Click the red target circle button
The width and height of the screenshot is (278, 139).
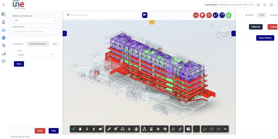pos(209,15)
